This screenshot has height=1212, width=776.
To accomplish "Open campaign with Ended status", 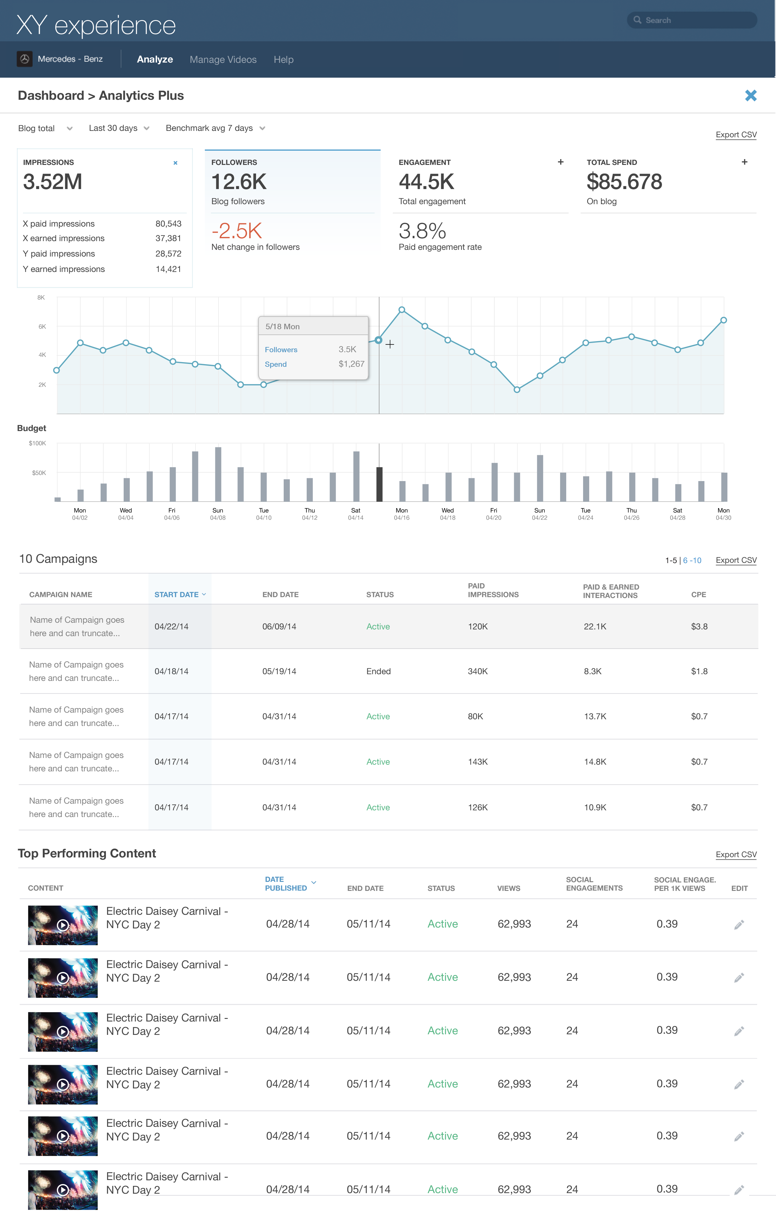I will (388, 672).
